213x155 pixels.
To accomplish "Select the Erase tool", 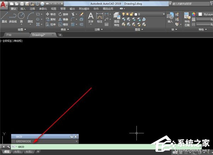I will [x=82, y=14].
